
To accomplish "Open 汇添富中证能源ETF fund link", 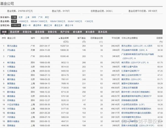I will (x=130, y=71).
